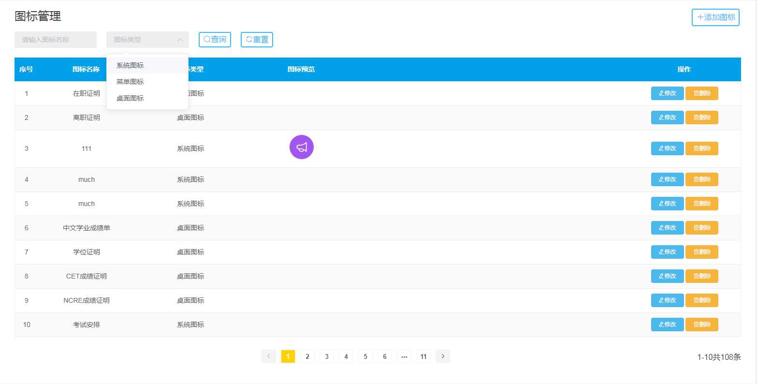
Task: Go to pagination page 4
Action: pos(346,356)
